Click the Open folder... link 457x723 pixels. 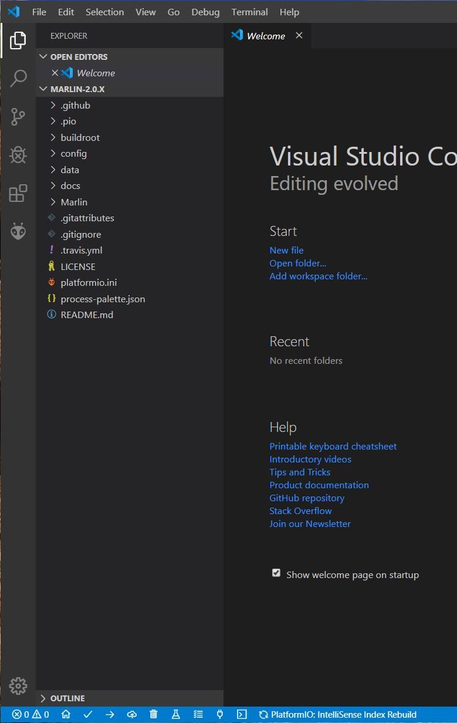point(298,263)
